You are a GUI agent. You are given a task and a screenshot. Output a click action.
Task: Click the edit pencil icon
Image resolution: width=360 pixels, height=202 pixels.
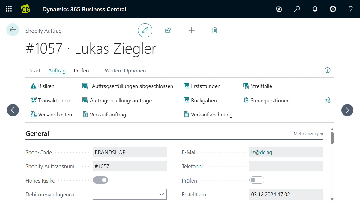click(145, 30)
